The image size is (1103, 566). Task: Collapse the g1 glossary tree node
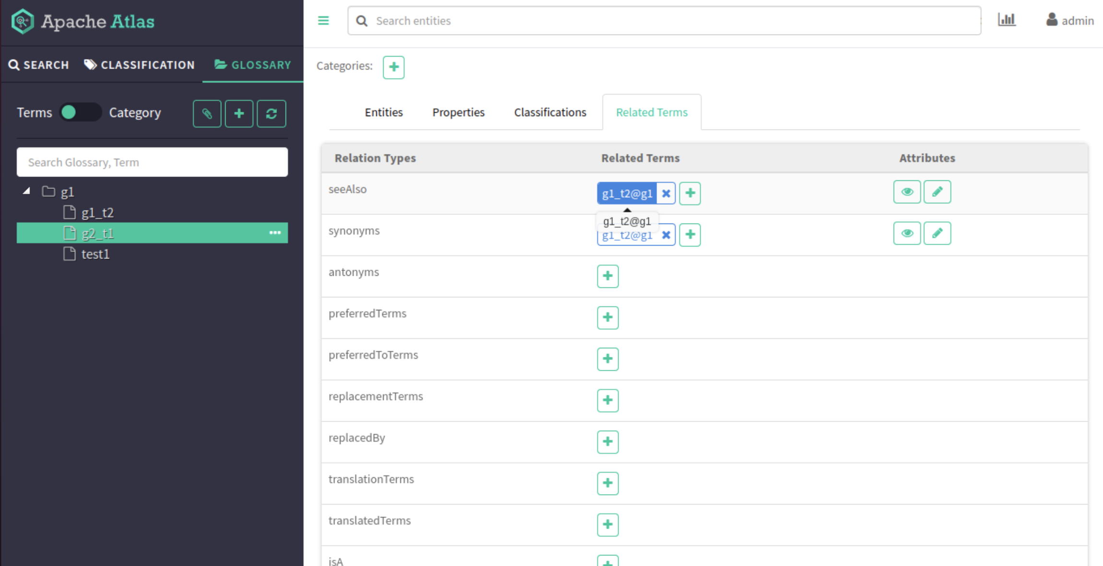pyautogui.click(x=27, y=191)
